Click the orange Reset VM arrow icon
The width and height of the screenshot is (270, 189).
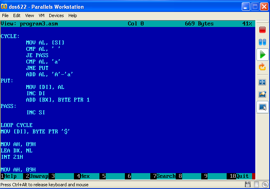point(262,67)
